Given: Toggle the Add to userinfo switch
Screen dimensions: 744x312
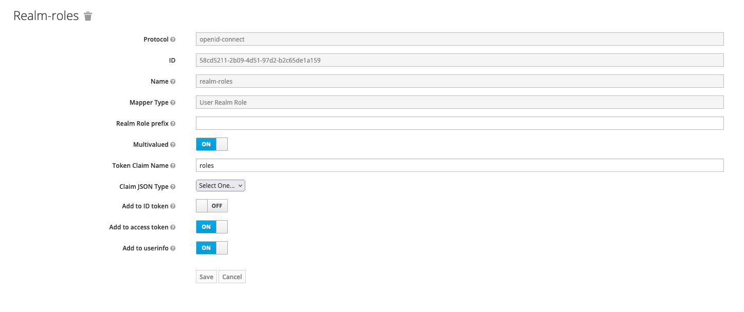Looking at the screenshot, I should tap(212, 248).
